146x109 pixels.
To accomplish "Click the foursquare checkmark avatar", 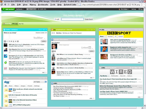I will point(5,56).
